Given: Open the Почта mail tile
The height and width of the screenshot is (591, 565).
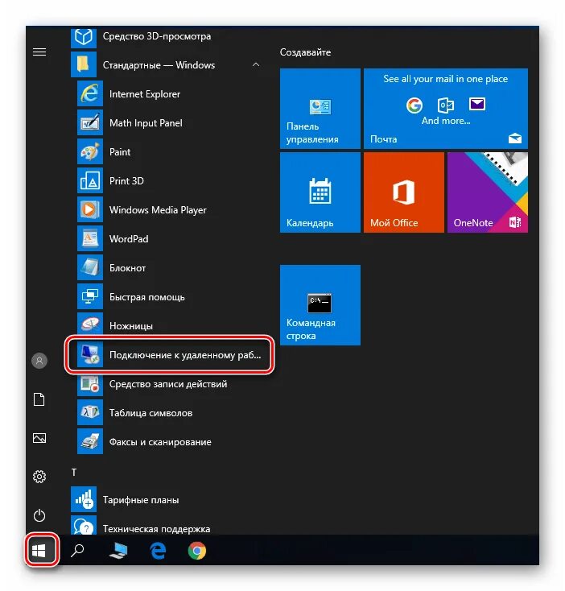Looking at the screenshot, I should (x=446, y=109).
